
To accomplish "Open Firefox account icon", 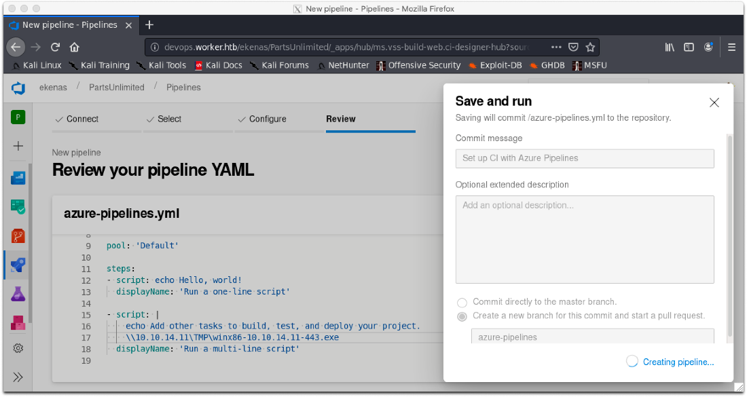I will (708, 47).
